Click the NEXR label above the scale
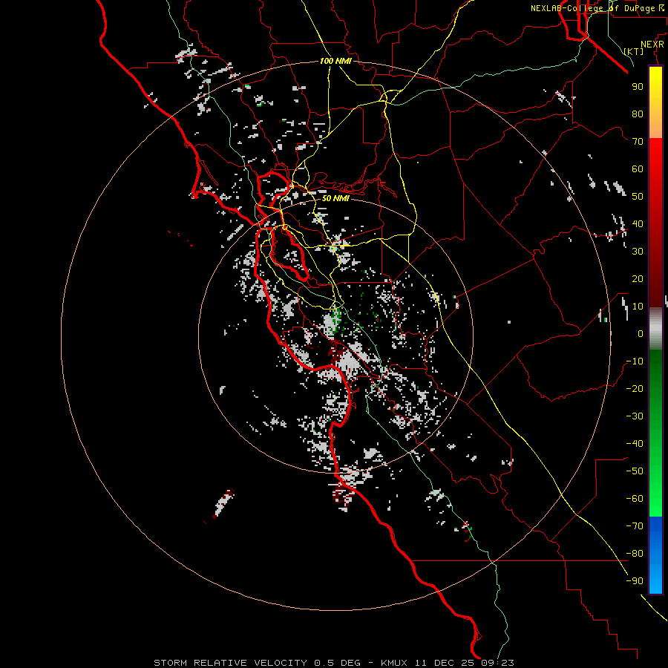This screenshot has width=668, height=668. tap(652, 45)
